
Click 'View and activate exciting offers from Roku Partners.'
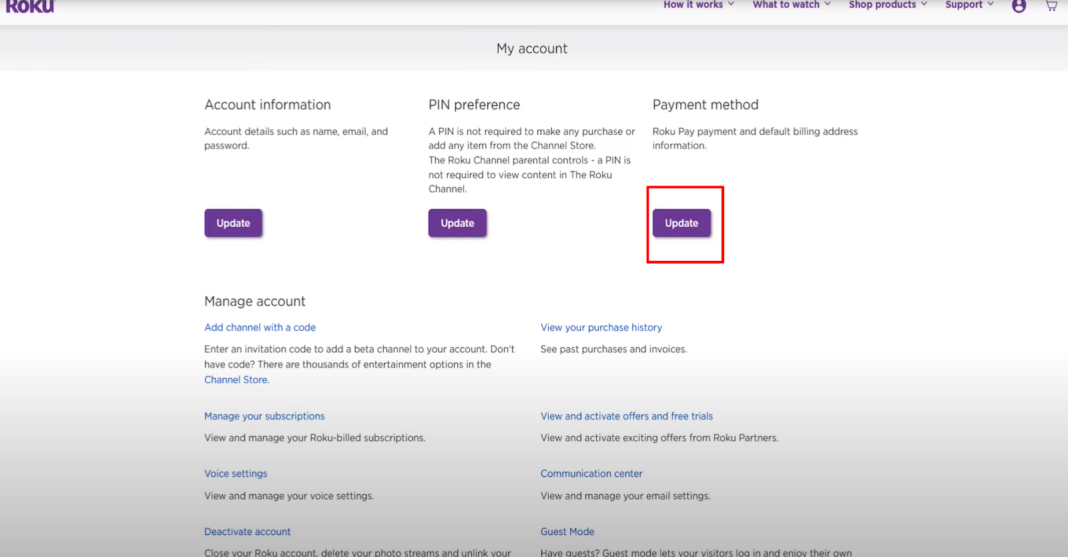tap(659, 438)
